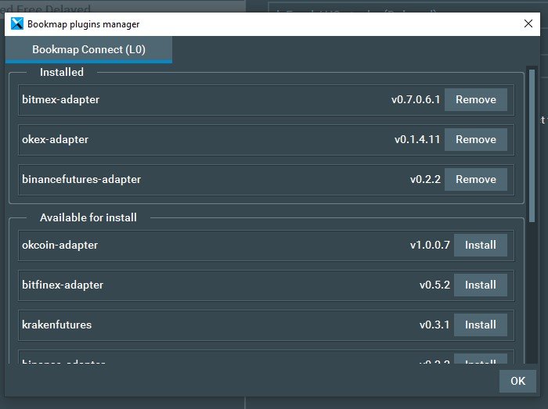This screenshot has height=409, width=548.
Task: Install the krakenfutures plugin
Action: click(x=480, y=325)
